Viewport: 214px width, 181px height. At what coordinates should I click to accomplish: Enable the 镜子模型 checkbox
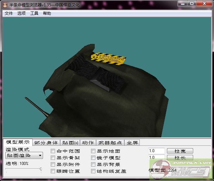click(93, 158)
